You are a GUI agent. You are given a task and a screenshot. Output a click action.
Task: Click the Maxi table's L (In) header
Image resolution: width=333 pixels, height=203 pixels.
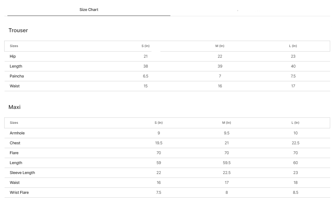point(296,123)
